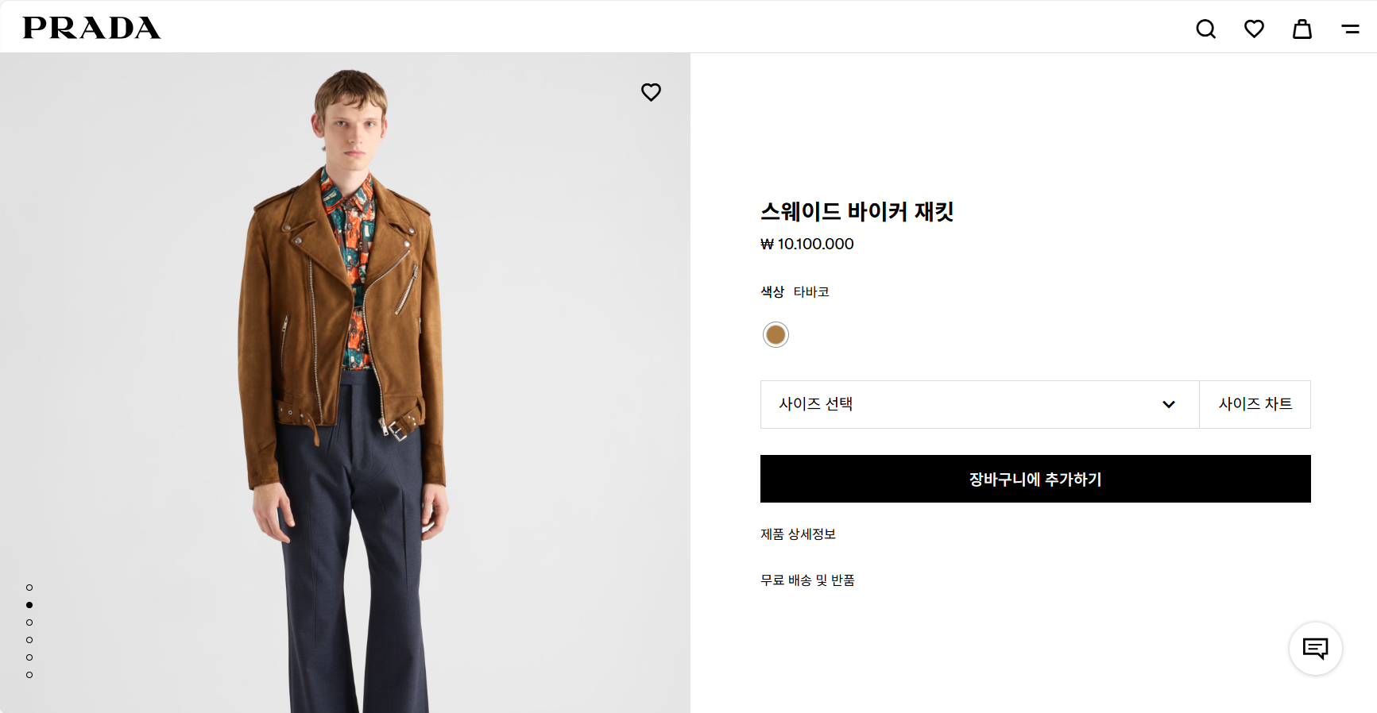
Task: Open the 사이즈 차트 link
Action: point(1255,404)
